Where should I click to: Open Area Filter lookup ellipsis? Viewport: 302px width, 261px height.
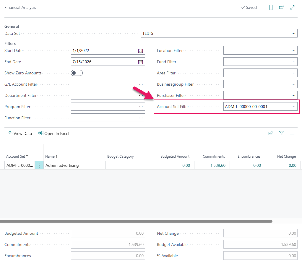tap(293, 73)
